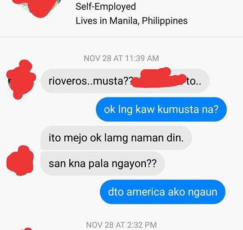Tap the 'NOV 28 AT 2:32 PM' timestamp
Screen dimensions: 243x230
(121, 225)
